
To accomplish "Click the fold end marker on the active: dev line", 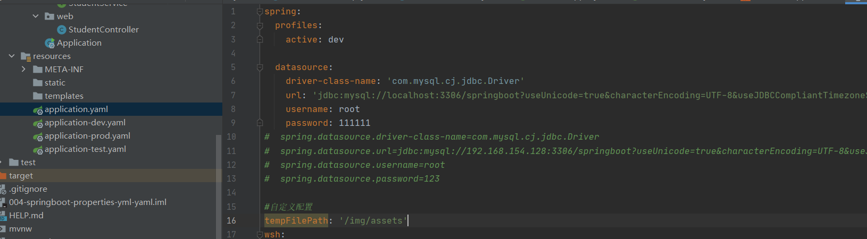I will [260, 39].
